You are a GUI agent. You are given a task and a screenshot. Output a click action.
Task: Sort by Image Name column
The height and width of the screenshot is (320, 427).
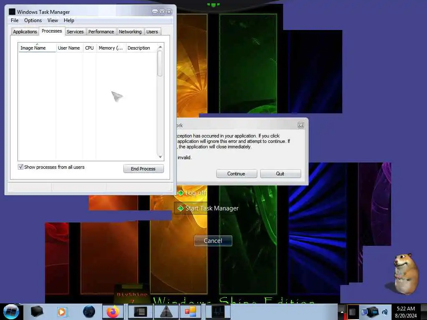tap(37, 48)
